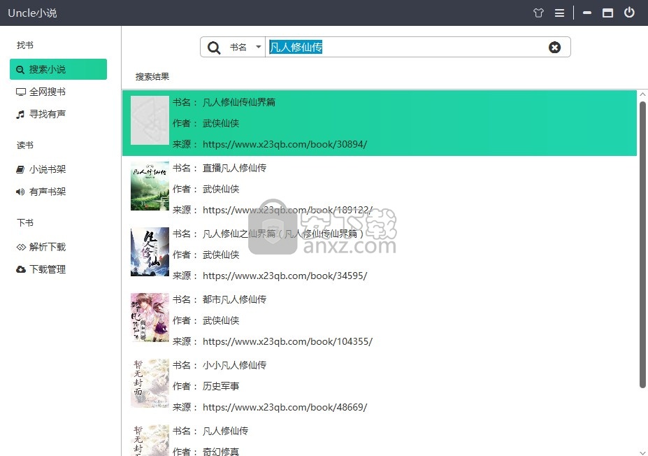The width and height of the screenshot is (648, 456).
Task: Open 全网搜书 in sidebar
Action: coord(58,92)
